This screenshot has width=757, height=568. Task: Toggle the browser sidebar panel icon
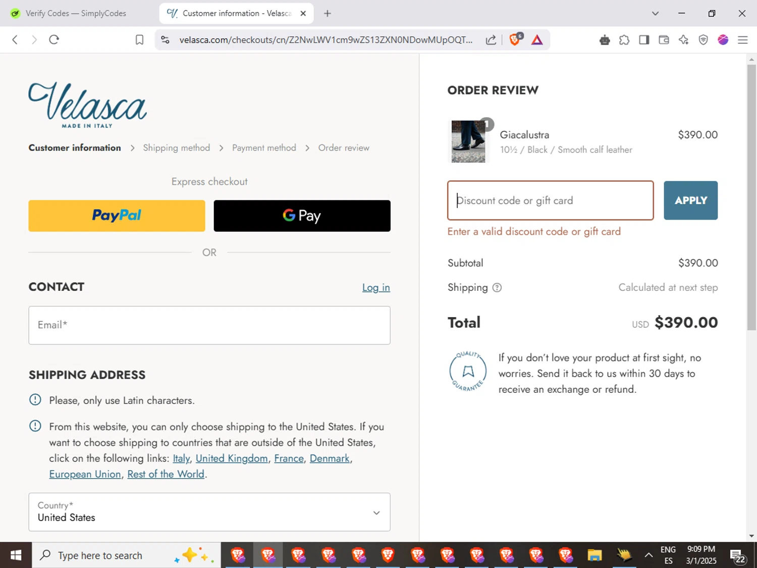click(x=644, y=40)
